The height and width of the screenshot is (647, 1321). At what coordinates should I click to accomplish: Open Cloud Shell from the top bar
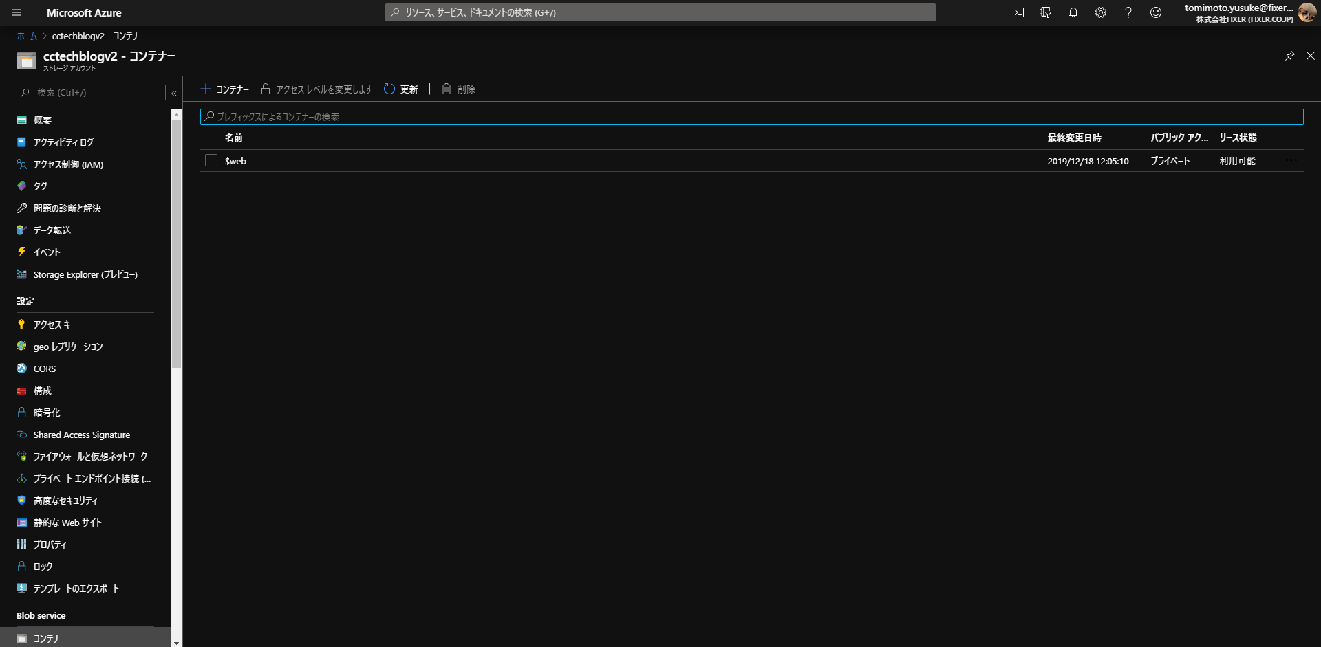tap(1018, 12)
